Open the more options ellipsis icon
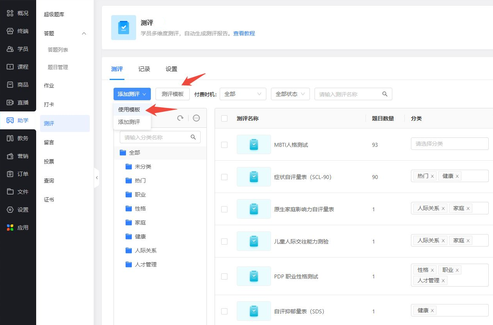This screenshot has height=325, width=493. pos(196,118)
